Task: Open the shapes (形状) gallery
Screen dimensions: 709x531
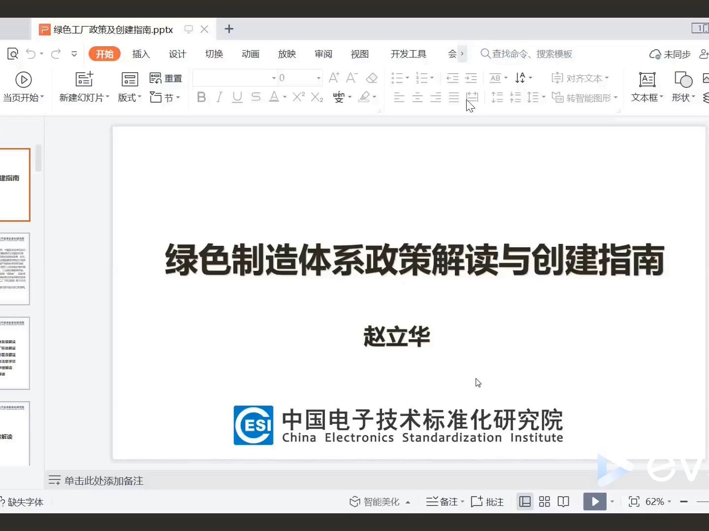Action: (683, 87)
